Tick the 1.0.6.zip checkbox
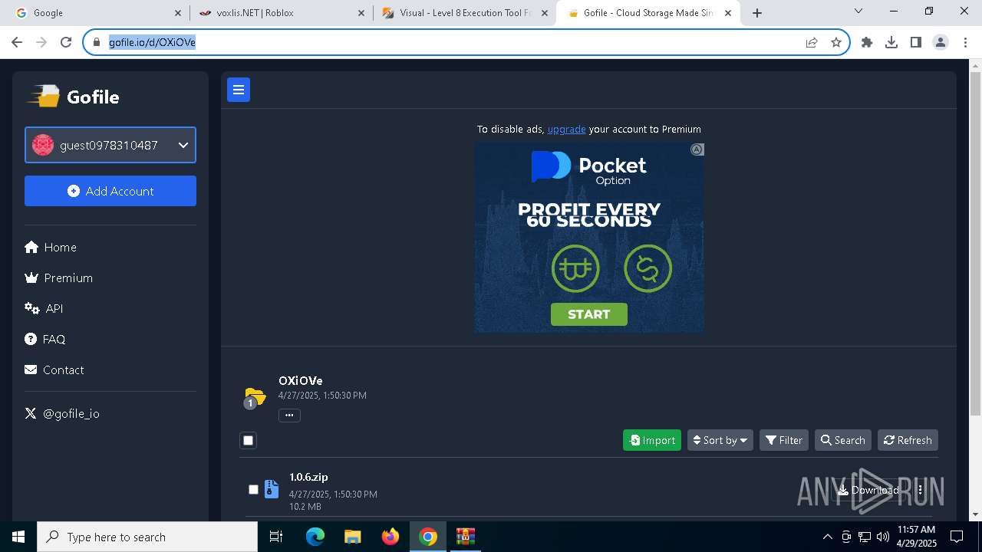The height and width of the screenshot is (552, 982). point(253,489)
